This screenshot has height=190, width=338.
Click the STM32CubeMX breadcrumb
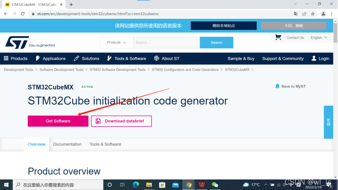pos(237,70)
